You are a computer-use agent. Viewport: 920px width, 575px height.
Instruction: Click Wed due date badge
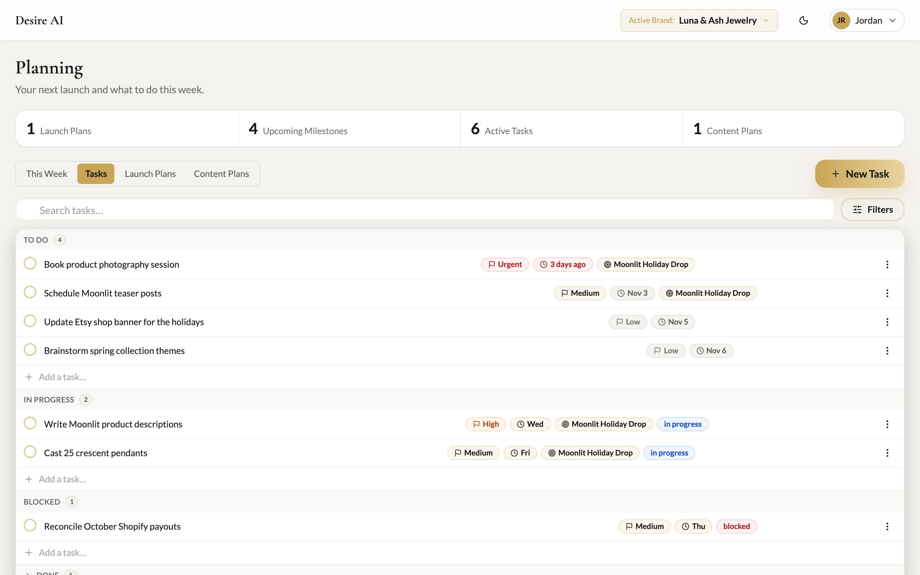(530, 424)
